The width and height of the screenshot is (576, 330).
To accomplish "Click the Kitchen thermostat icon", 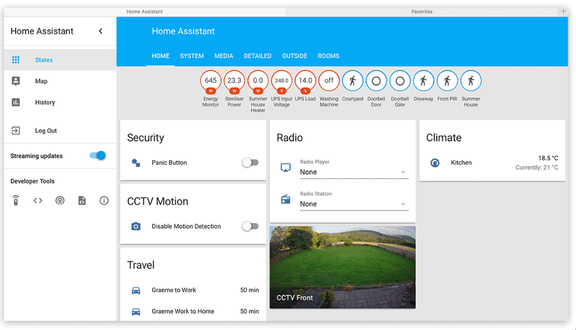I will tap(435, 163).
